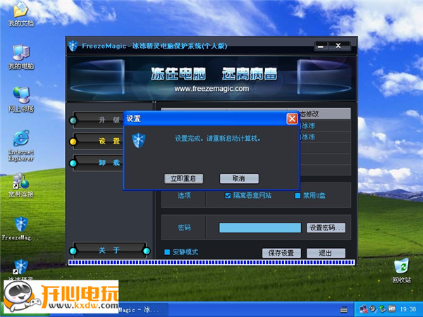Toggle the 隔离恶意网站 checkbox

coord(228,195)
